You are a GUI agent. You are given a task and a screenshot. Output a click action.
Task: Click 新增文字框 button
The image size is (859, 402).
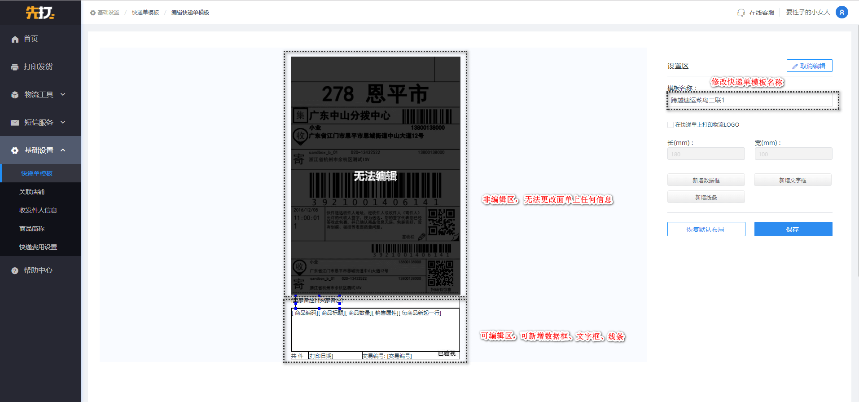tap(793, 180)
